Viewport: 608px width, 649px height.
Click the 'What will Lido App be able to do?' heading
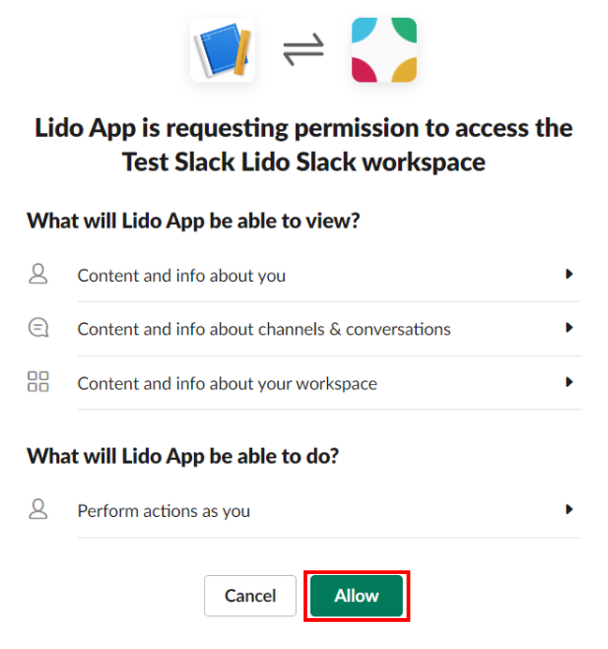point(183,456)
